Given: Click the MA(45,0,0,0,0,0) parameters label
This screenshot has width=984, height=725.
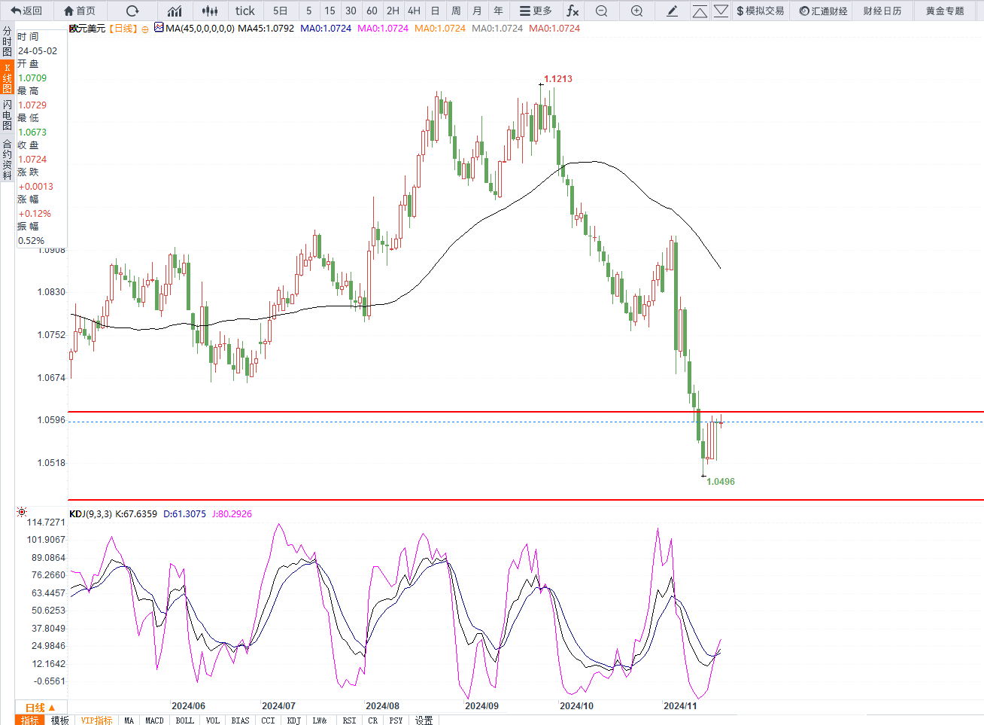Looking at the screenshot, I should point(199,29).
